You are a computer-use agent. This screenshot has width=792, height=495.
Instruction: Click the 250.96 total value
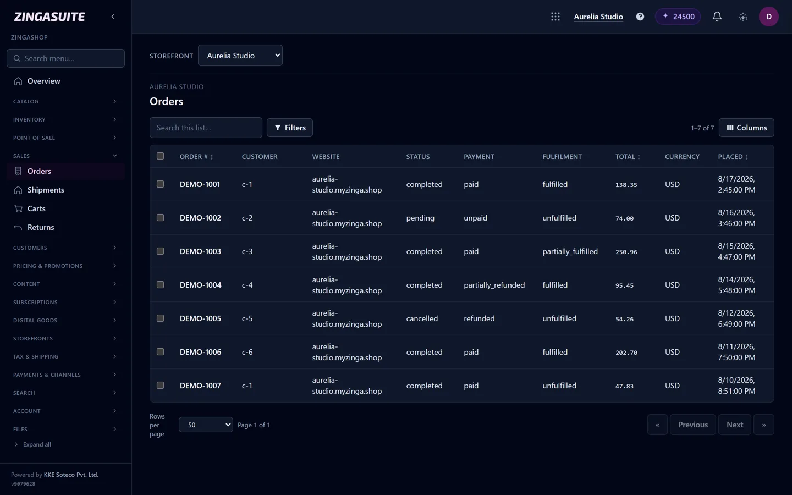click(x=626, y=252)
